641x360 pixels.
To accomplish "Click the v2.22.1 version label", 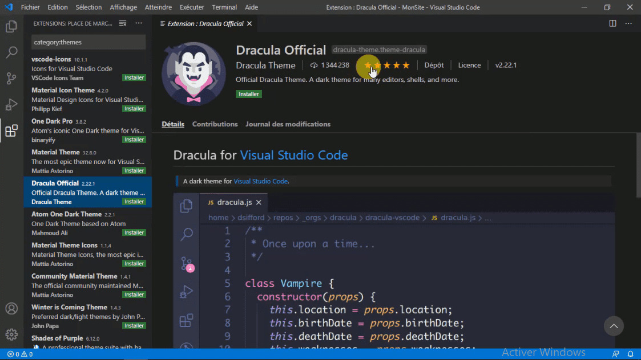I will click(506, 66).
